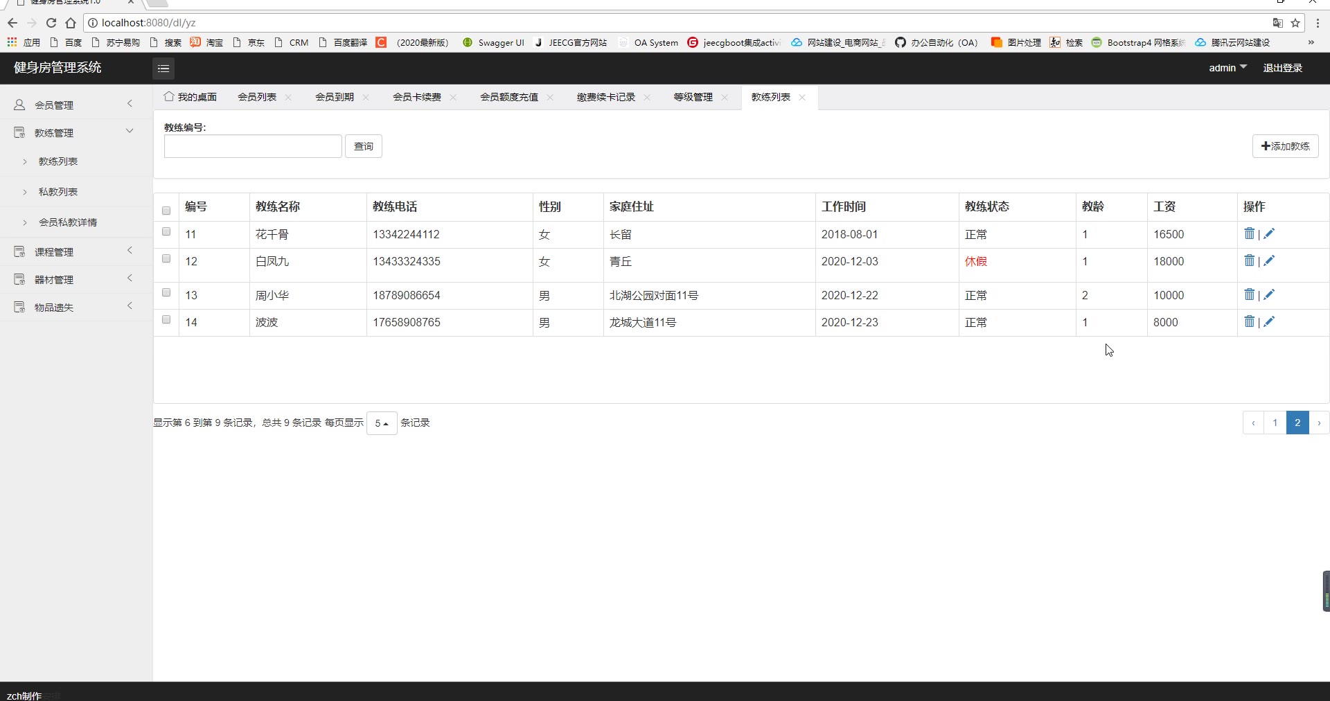Open the admin user dropdown
The height and width of the screenshot is (701, 1330).
pyautogui.click(x=1227, y=68)
